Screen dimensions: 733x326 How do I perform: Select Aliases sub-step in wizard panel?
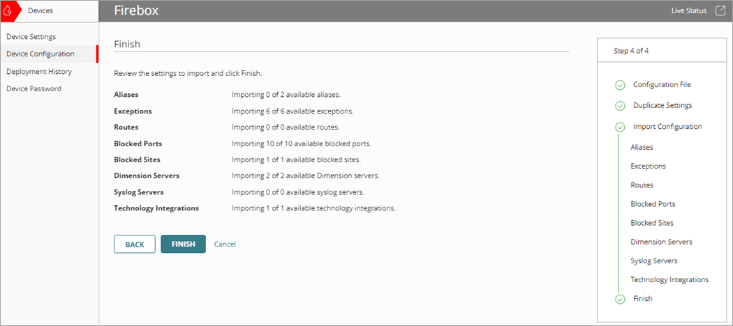click(x=642, y=147)
